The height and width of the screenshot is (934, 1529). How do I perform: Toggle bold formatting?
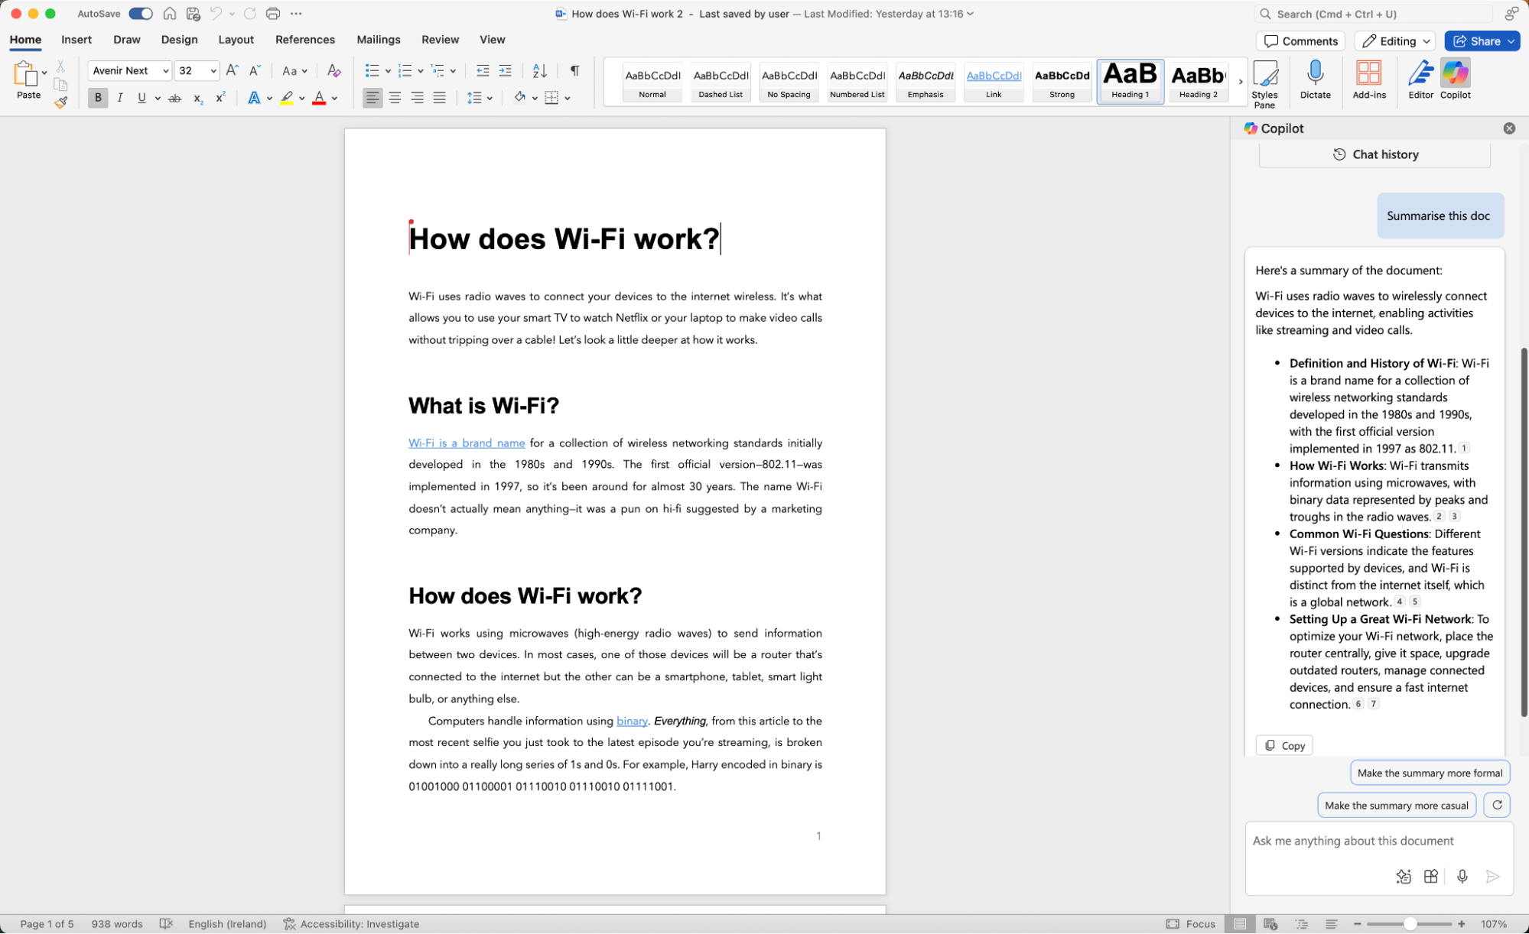(x=98, y=98)
